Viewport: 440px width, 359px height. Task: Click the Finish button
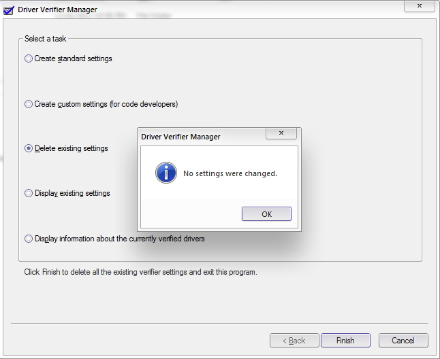[x=345, y=340]
